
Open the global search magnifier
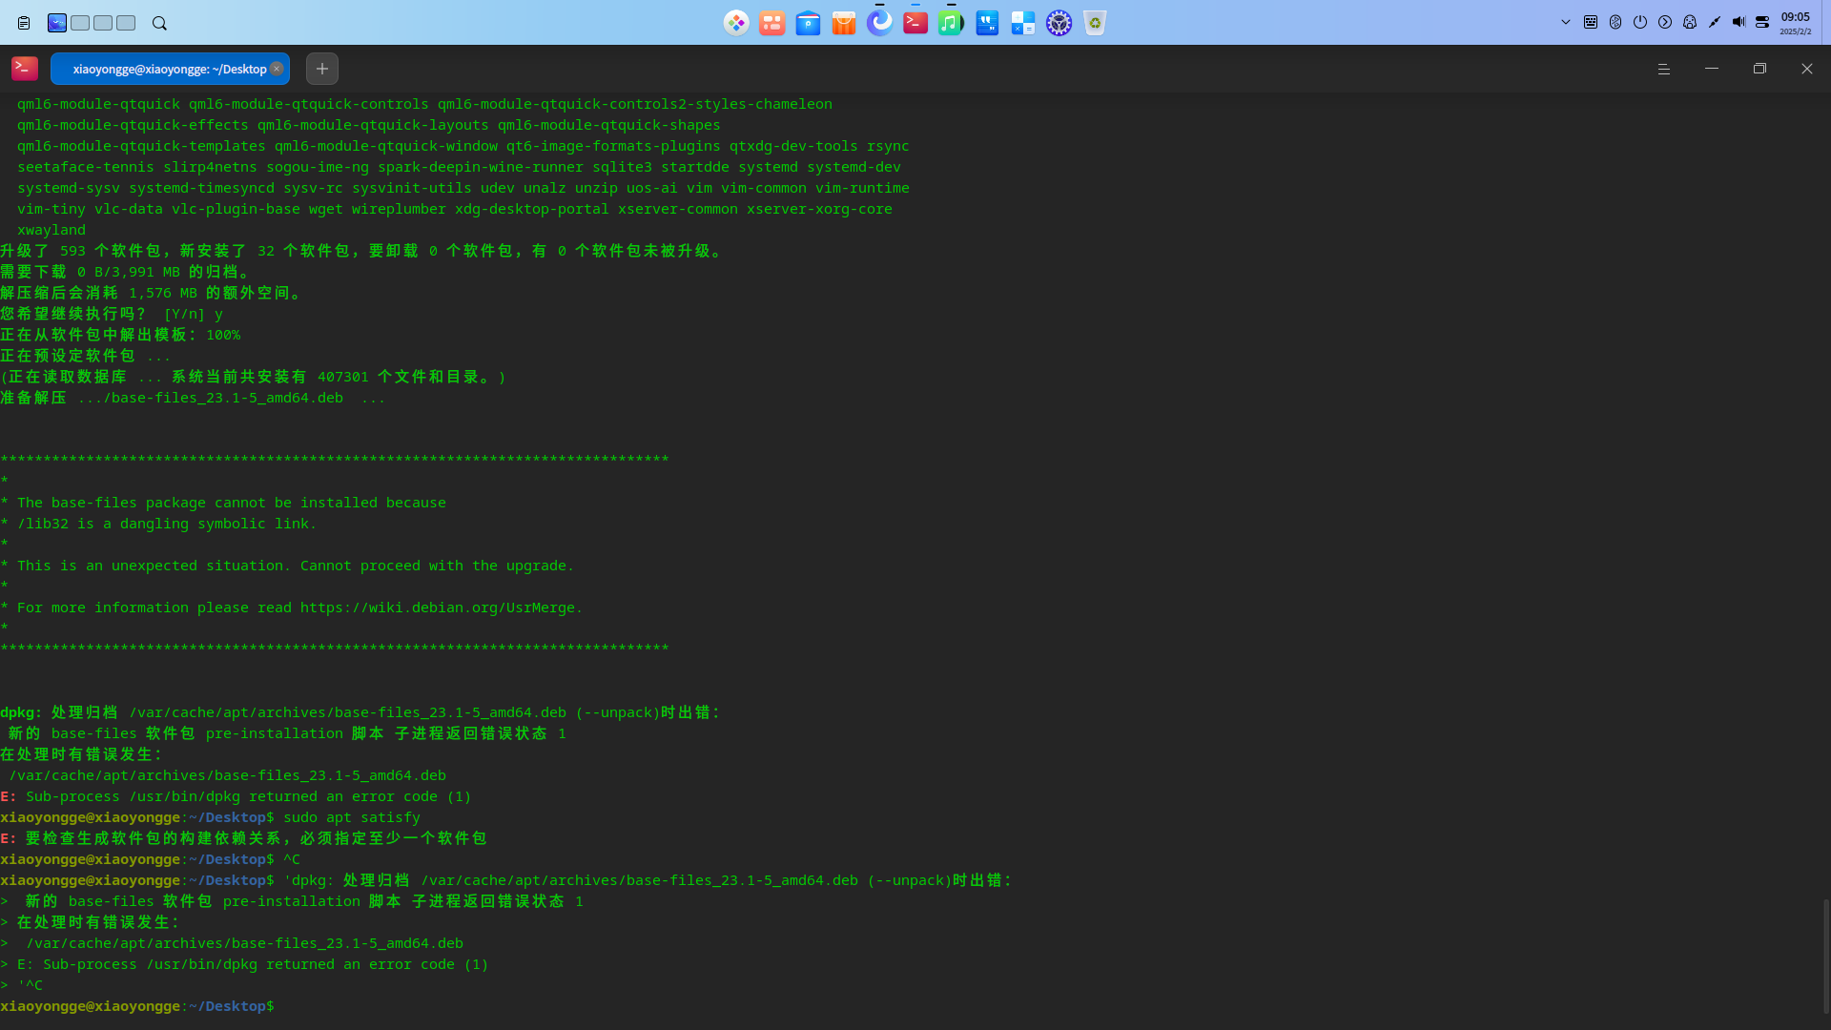point(159,23)
